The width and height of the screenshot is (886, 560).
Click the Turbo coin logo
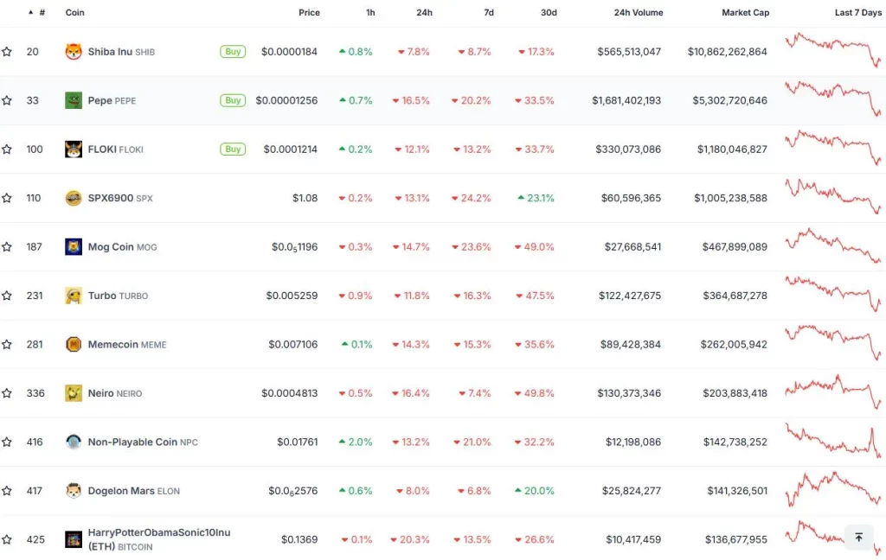(74, 296)
